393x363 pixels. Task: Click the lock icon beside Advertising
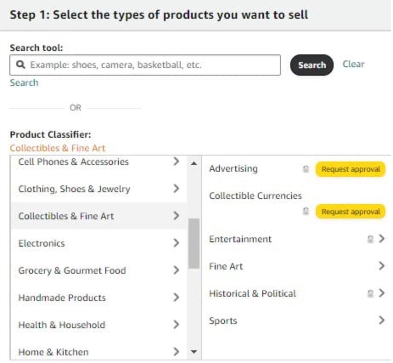click(306, 169)
